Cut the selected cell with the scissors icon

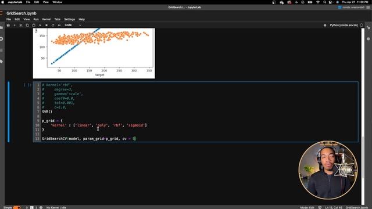pyautogui.click(x=21, y=25)
